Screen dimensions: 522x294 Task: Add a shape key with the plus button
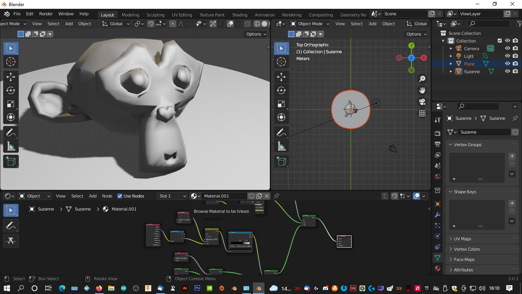[x=512, y=203]
